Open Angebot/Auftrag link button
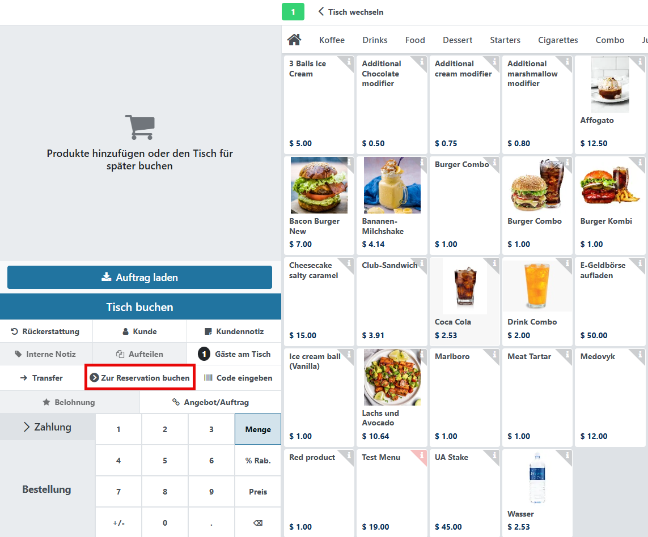The image size is (648, 537). click(x=210, y=402)
